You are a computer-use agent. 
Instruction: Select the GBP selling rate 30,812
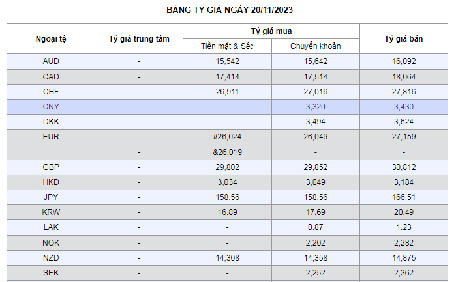tap(403, 167)
